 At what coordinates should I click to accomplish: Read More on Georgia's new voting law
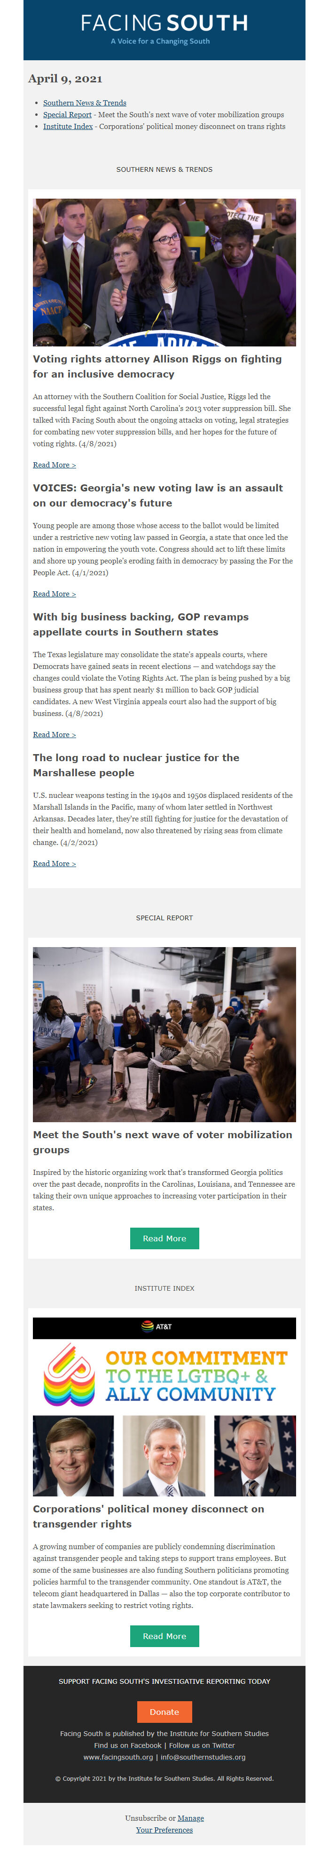[54, 594]
